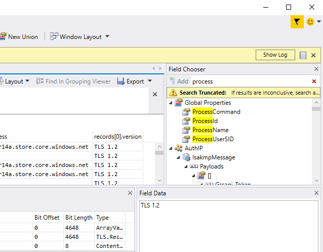Click the AuthIP protocol icon
Viewport: 323px width, 252px height.
(x=178, y=148)
